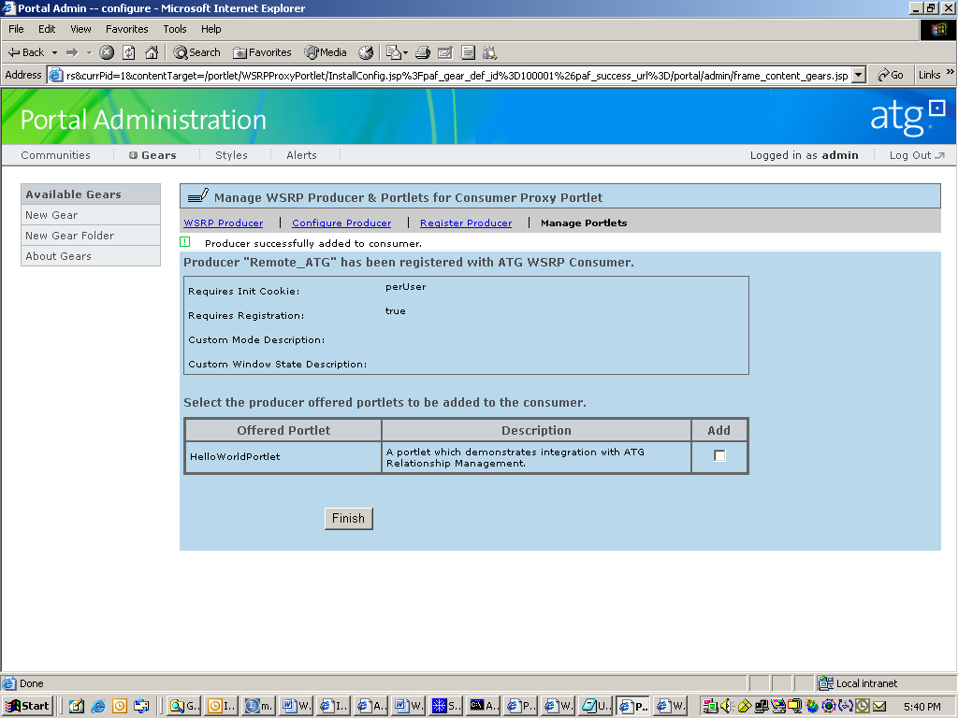Expand the Mail dropdown arrow

(405, 53)
